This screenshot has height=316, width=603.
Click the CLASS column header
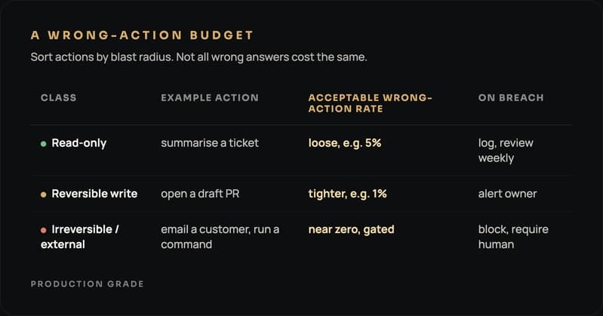[58, 97]
